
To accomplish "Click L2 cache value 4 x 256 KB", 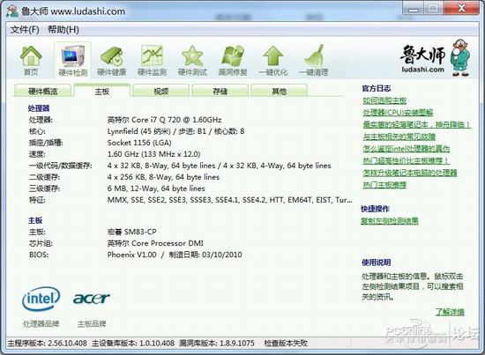I will point(163,177).
